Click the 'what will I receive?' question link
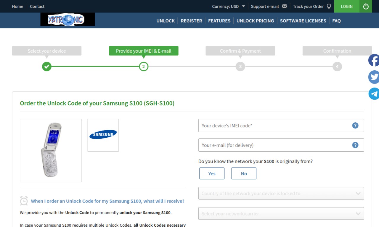This screenshot has height=227, width=379. point(107,201)
